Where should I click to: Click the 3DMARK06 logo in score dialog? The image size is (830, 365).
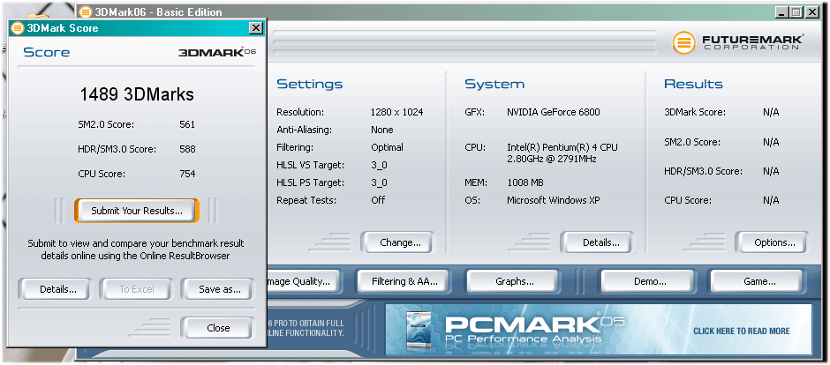point(217,52)
